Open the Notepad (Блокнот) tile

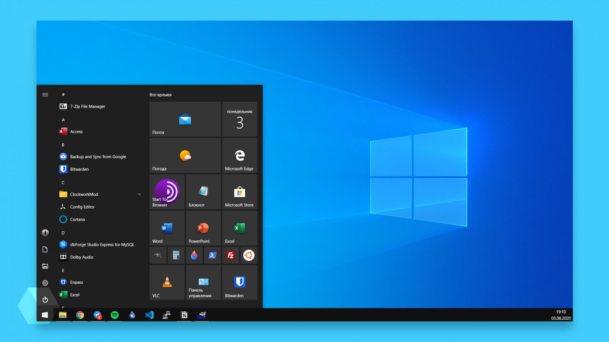[203, 192]
